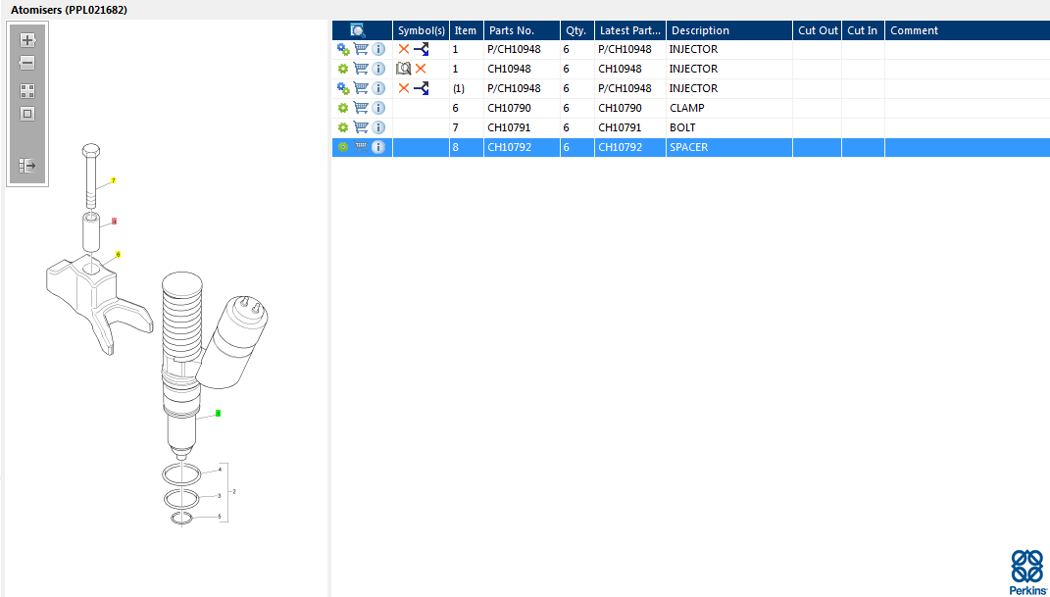Image resolution: width=1050 pixels, height=597 pixels.
Task: Click the Cut In column header
Action: tap(863, 30)
